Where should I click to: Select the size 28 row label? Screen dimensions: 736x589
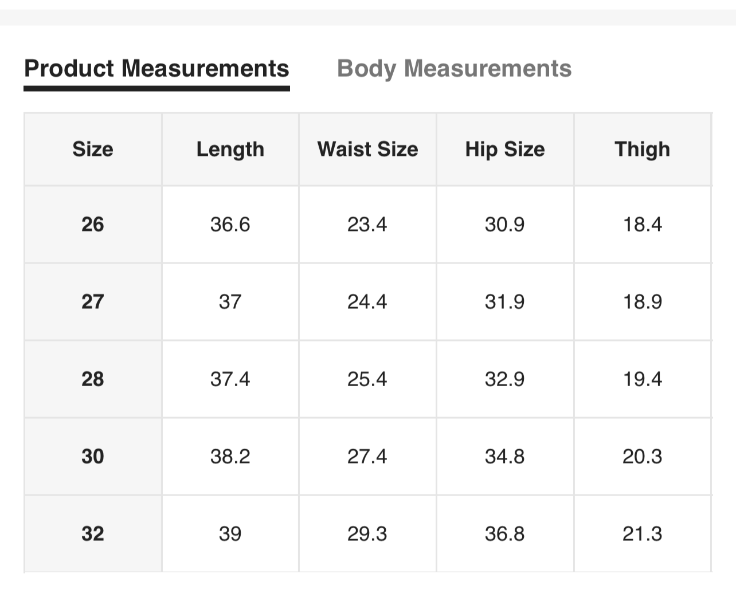pyautogui.click(x=93, y=379)
